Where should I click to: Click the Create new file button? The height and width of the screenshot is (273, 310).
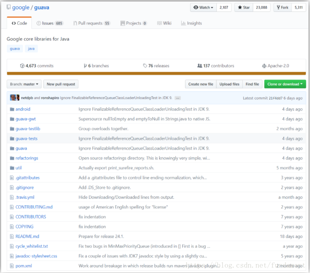pos(201,84)
